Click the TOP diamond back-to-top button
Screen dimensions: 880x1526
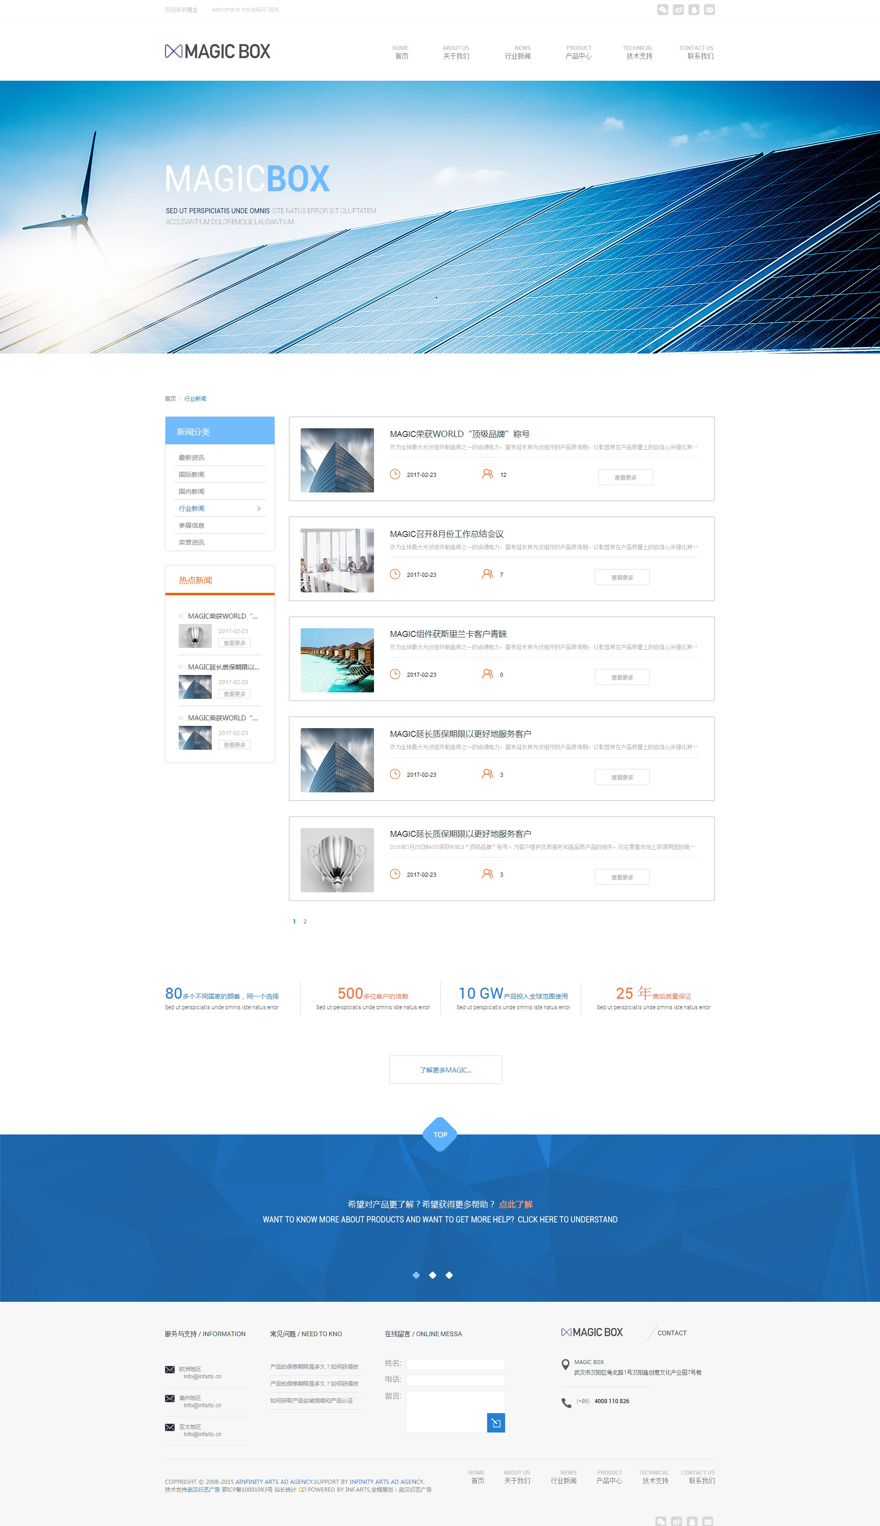[440, 1134]
